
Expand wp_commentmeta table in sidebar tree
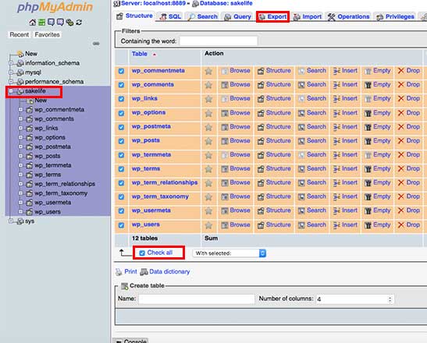20,110
